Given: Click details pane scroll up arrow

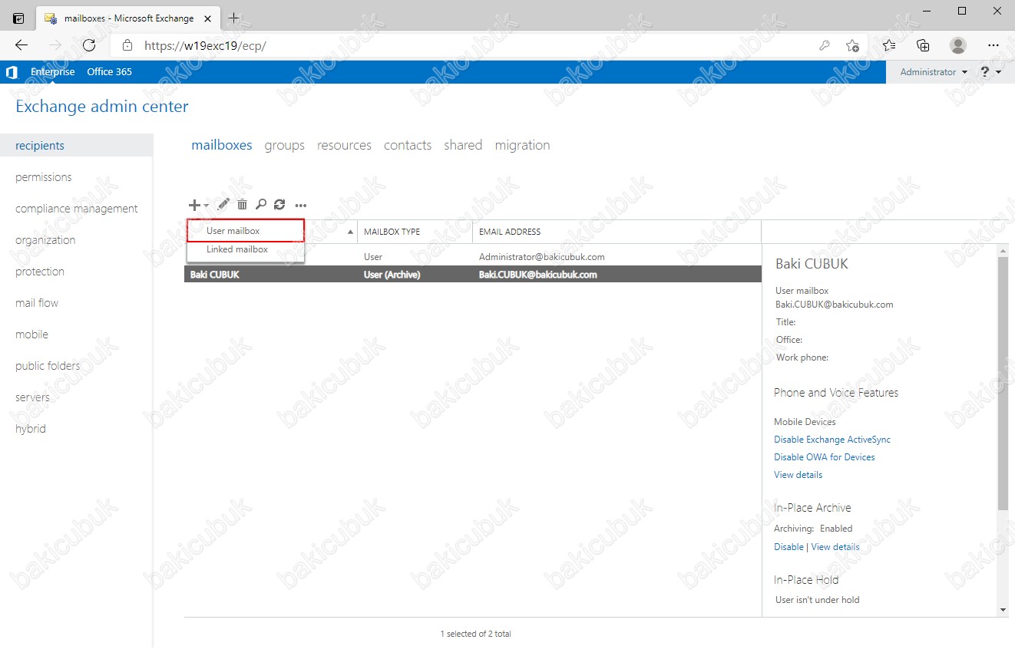Looking at the screenshot, I should pyautogui.click(x=1003, y=251).
